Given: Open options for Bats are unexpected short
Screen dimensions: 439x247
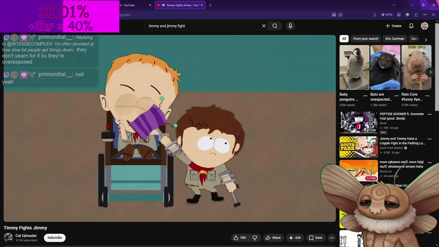Looking at the screenshot, I should coord(396,96).
